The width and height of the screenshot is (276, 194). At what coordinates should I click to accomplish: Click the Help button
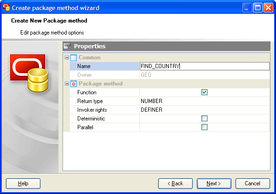click(23, 183)
